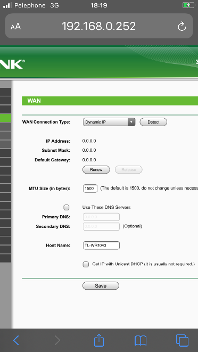
Task: Save the WAN settings
Action: (x=101, y=286)
